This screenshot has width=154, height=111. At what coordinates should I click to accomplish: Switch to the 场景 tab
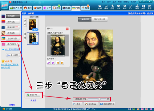pyautogui.click(x=66, y=8)
